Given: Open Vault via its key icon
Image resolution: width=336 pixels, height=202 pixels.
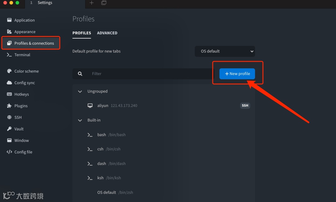Looking at the screenshot, I should 9,129.
